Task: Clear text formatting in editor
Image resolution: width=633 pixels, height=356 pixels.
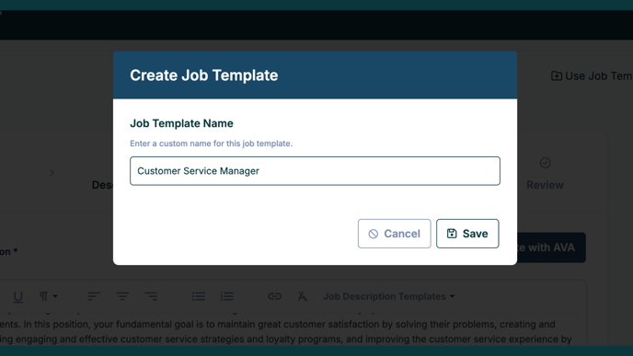Action: pos(303,296)
